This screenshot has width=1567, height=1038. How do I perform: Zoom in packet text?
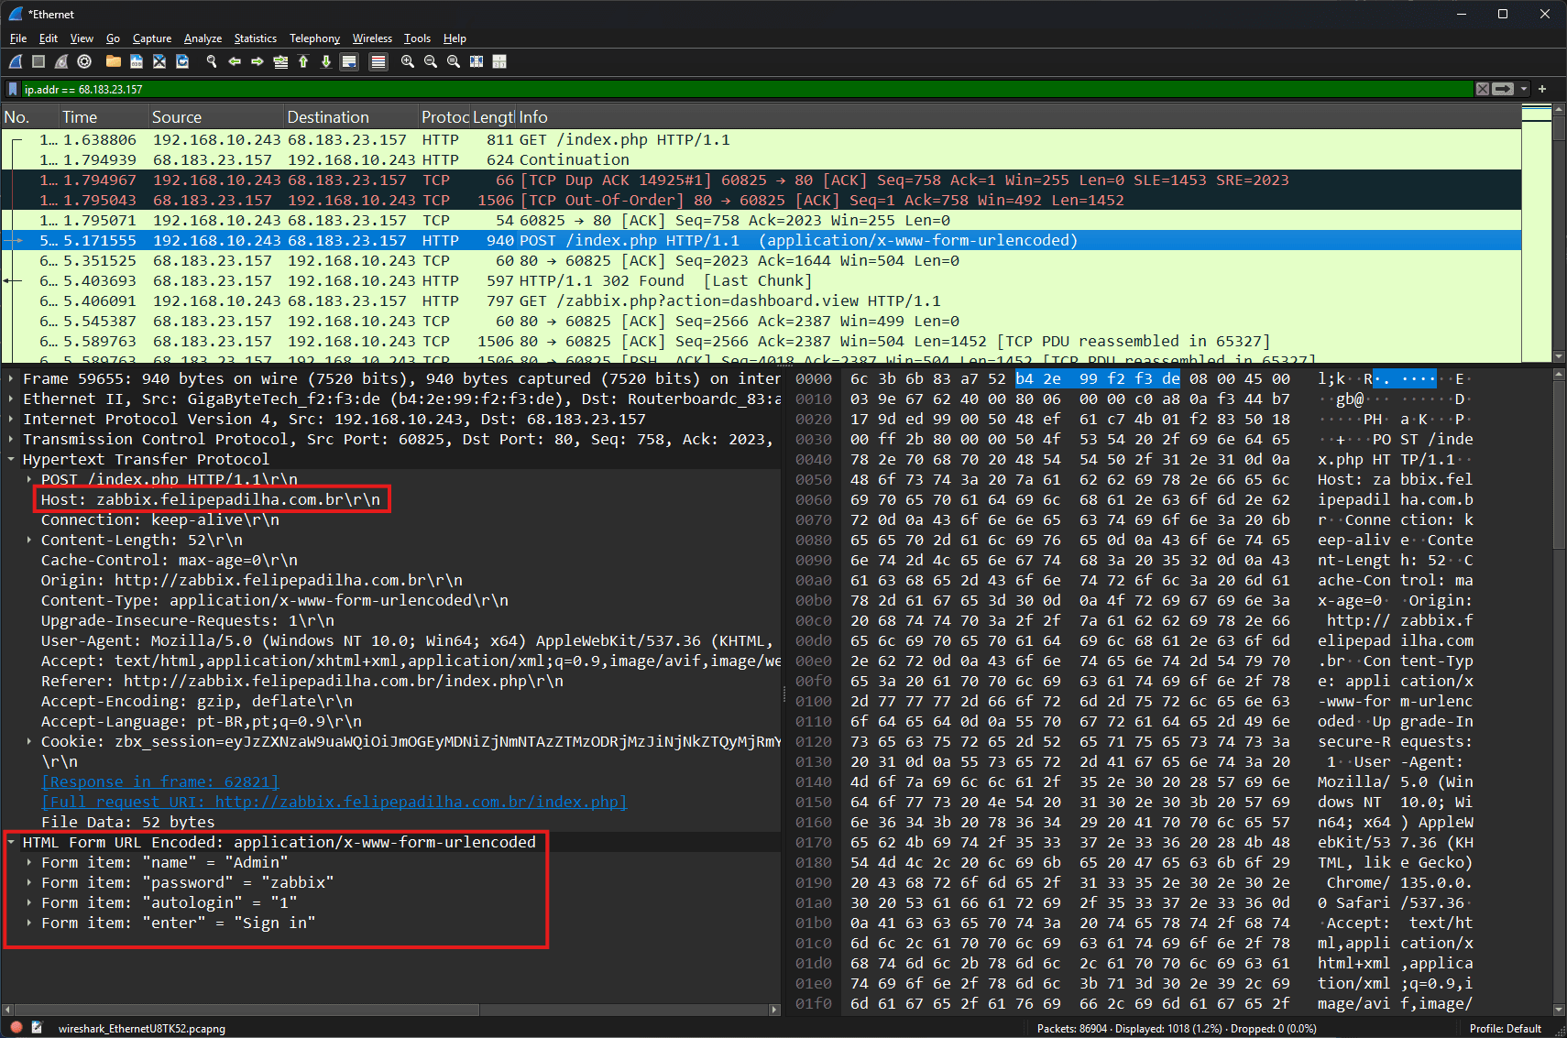408,61
